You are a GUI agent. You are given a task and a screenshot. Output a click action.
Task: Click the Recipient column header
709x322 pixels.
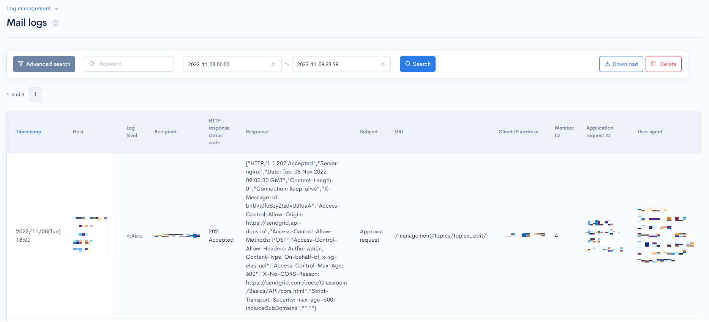tap(166, 132)
